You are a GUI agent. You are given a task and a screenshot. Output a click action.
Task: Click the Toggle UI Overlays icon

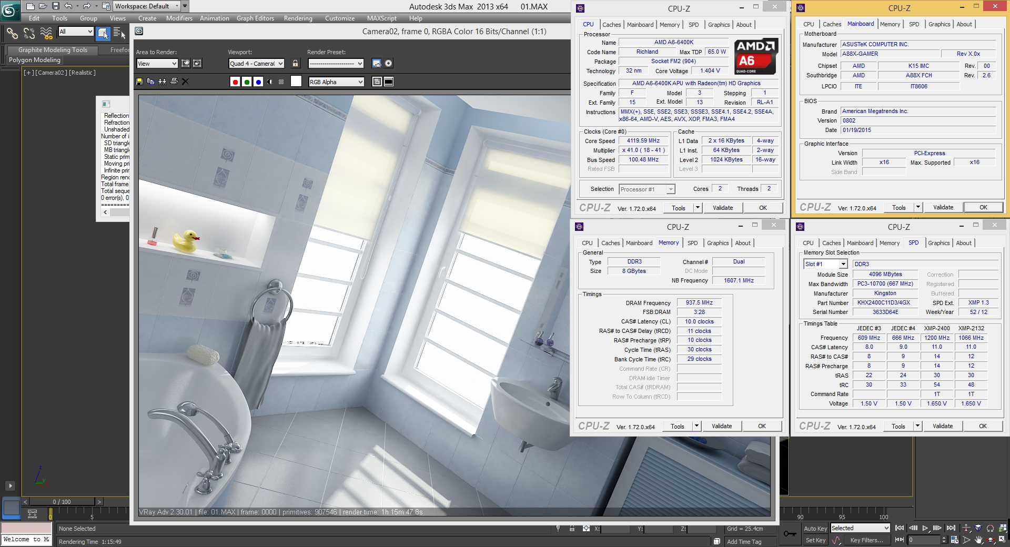coord(377,82)
